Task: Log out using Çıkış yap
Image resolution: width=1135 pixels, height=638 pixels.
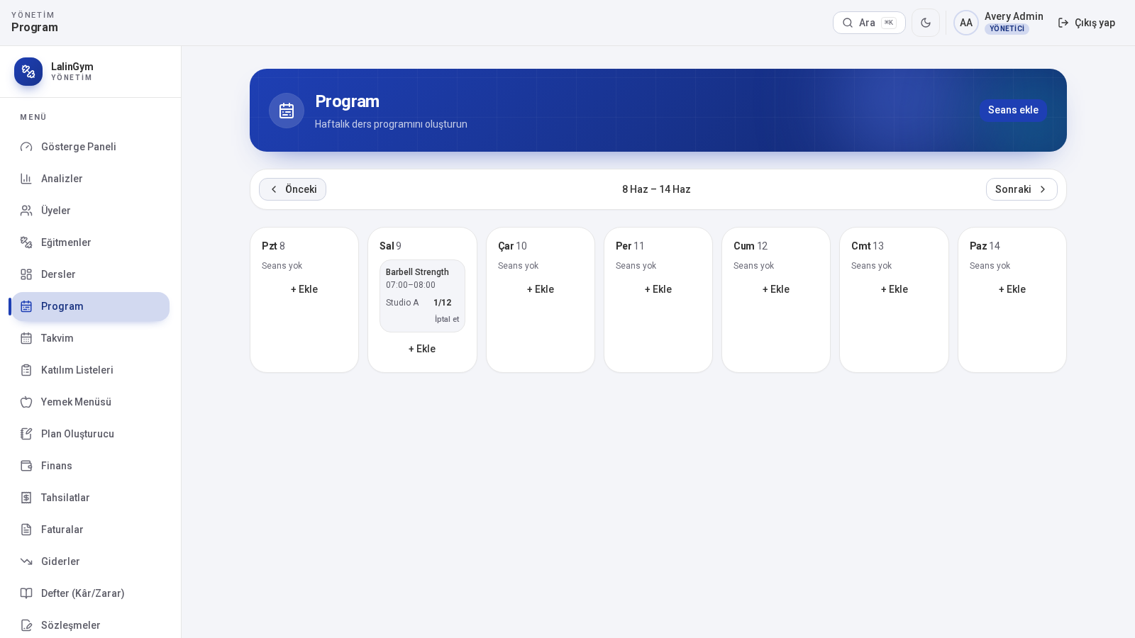Action: click(1087, 23)
